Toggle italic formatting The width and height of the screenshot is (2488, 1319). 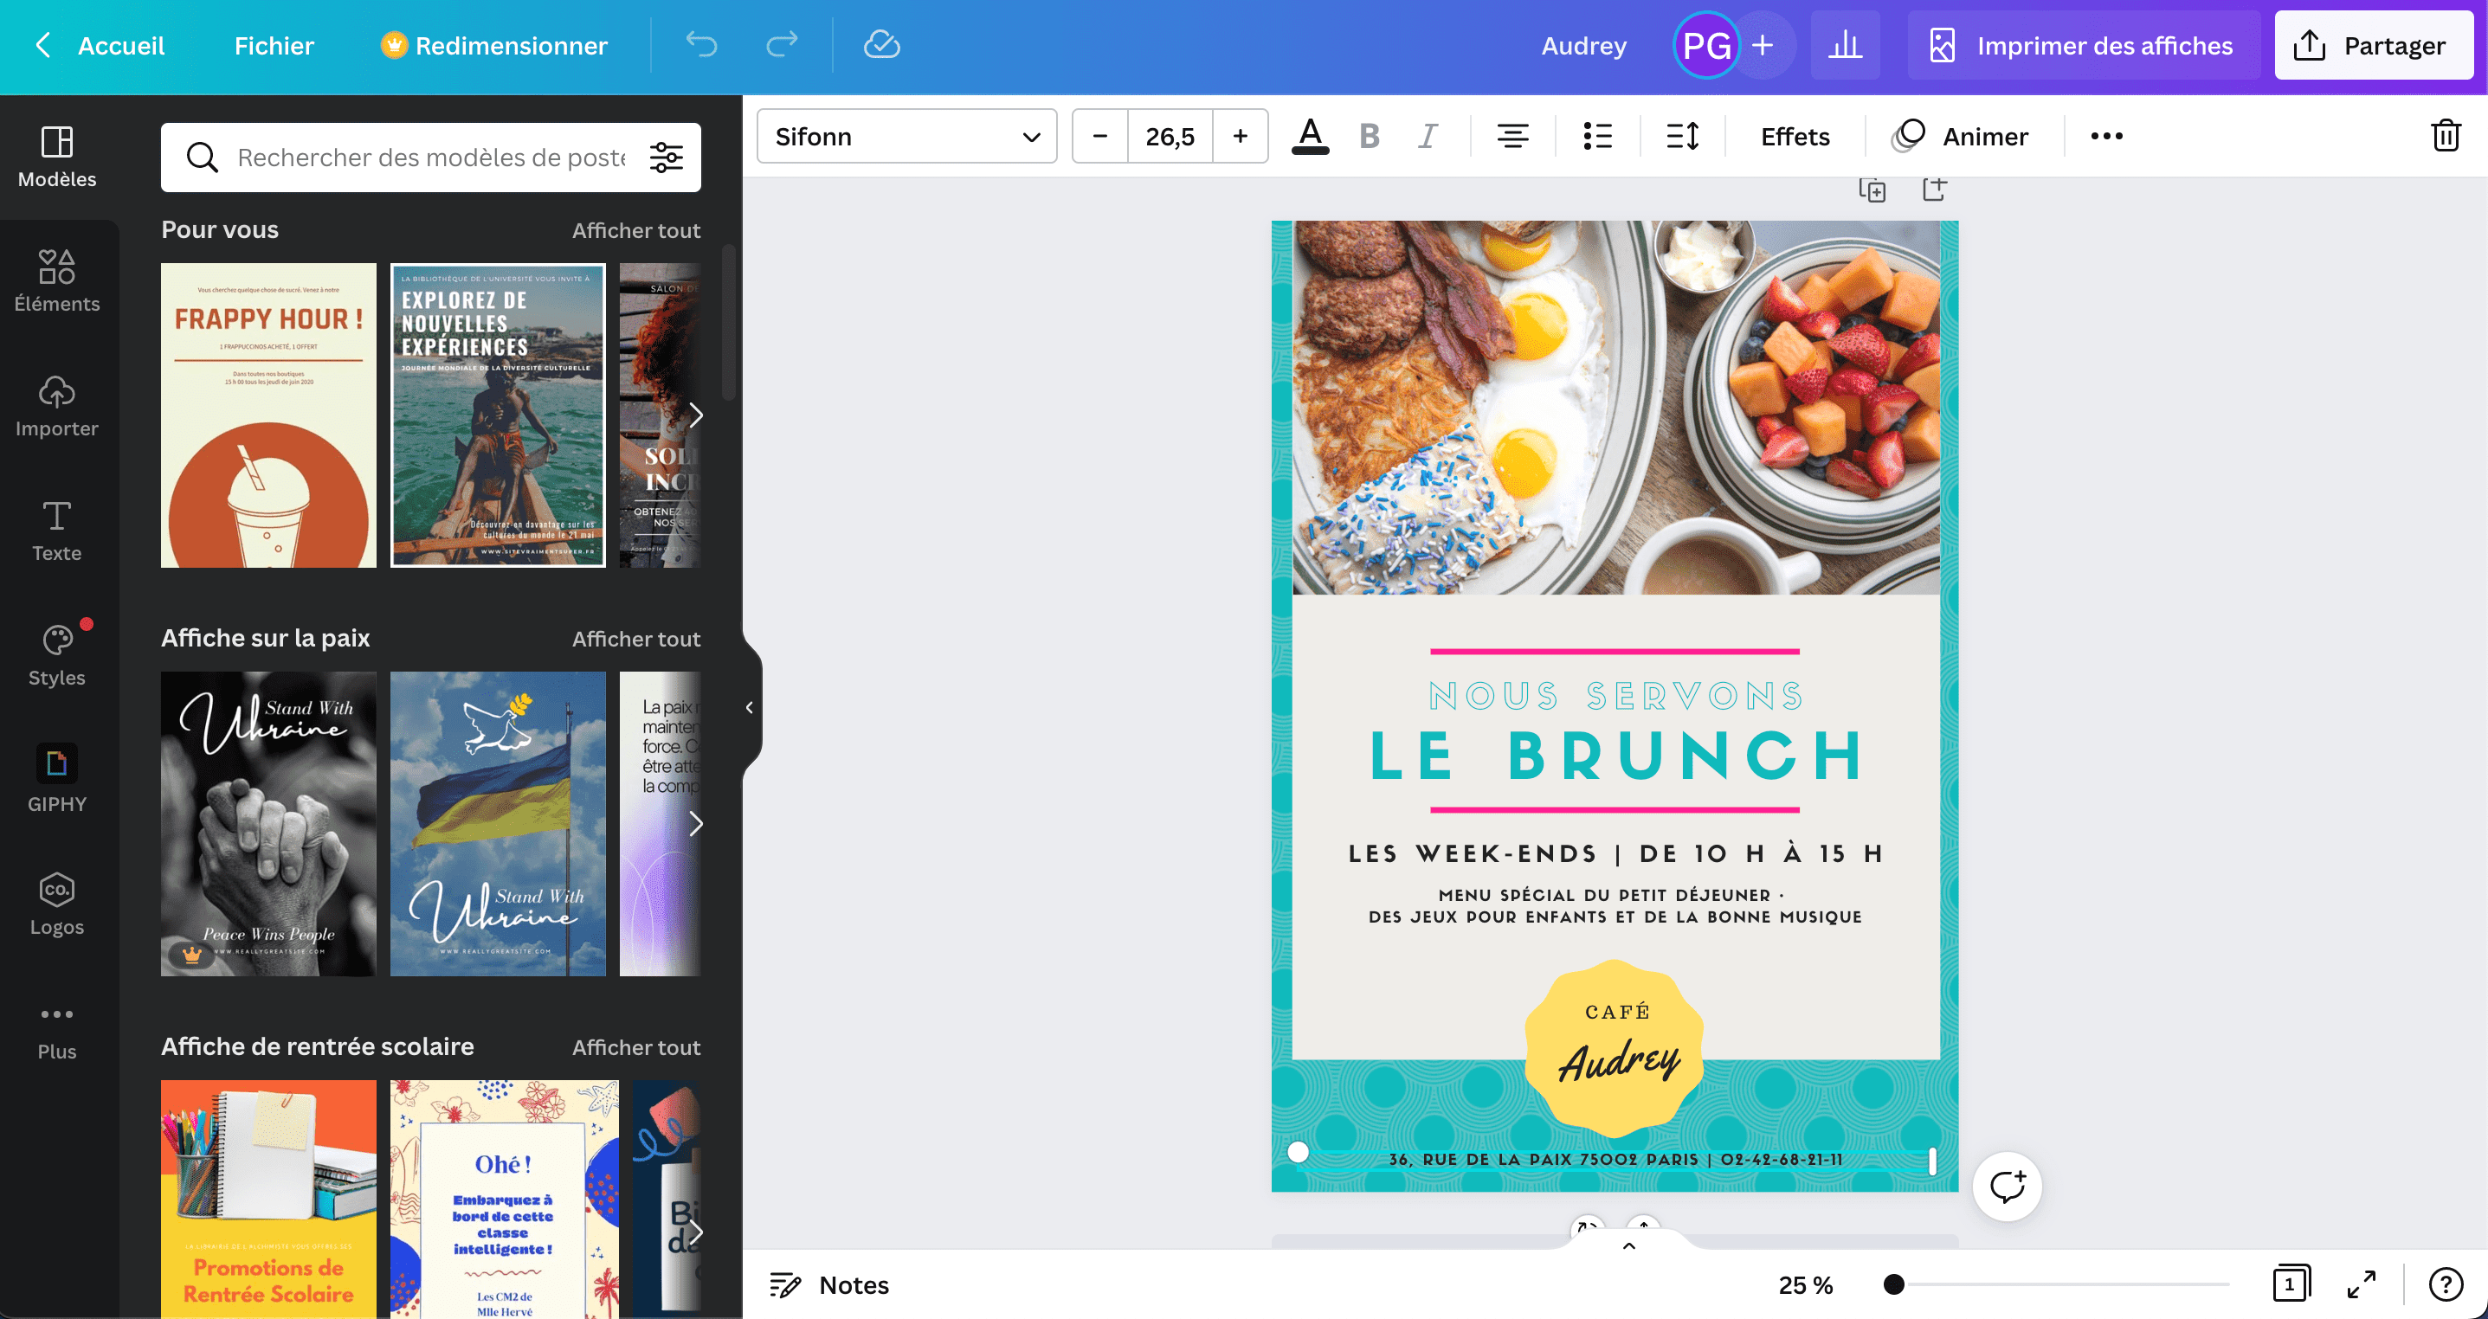(1427, 135)
